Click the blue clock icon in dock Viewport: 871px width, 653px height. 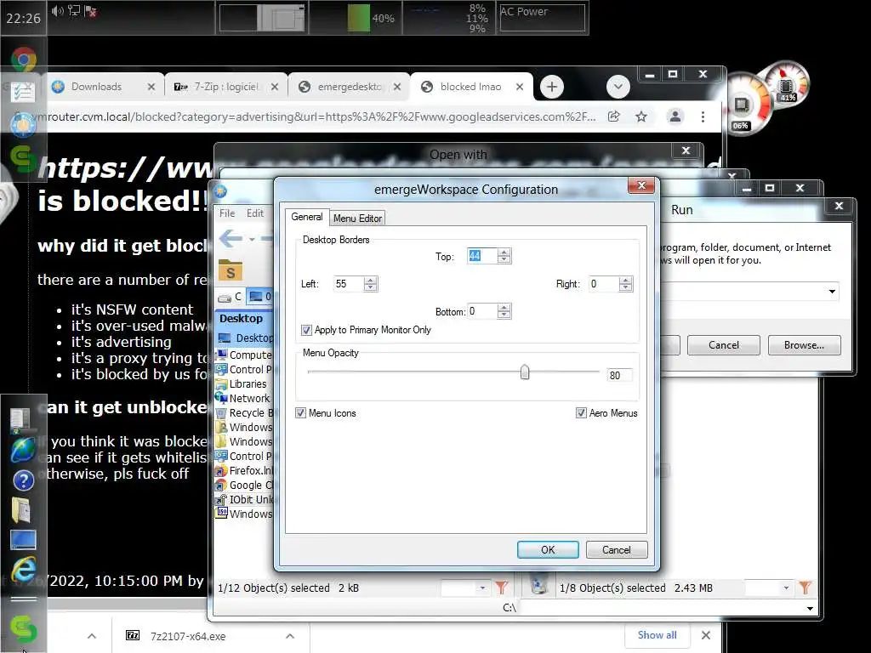23,125
